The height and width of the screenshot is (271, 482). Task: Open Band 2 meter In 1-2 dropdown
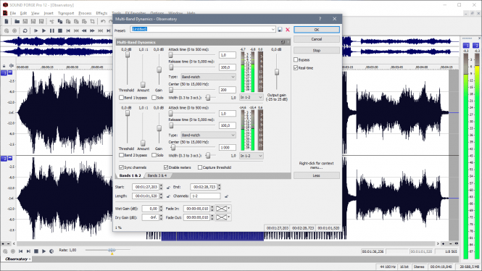pyautogui.click(x=251, y=156)
